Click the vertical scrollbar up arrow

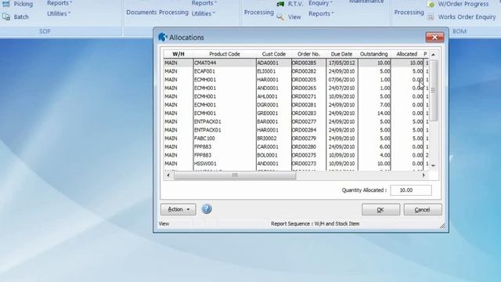pyautogui.click(x=433, y=55)
